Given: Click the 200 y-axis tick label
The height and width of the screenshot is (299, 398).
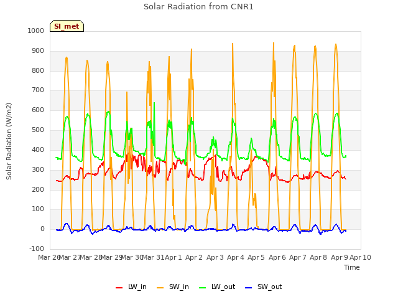Looking at the screenshot, I should [x=38, y=189].
